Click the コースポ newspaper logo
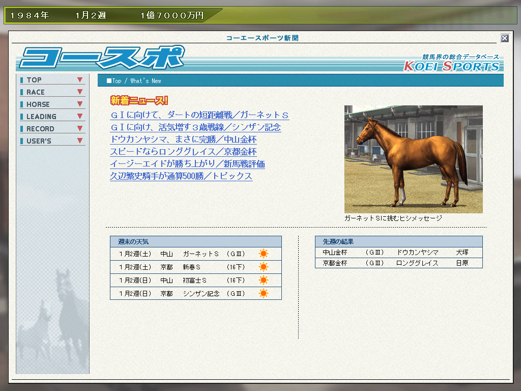 [x=102, y=59]
